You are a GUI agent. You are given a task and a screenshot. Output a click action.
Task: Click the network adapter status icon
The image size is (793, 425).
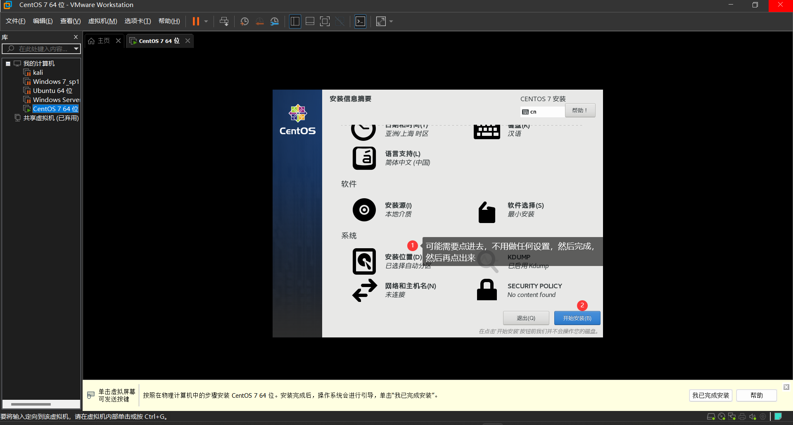(732, 416)
